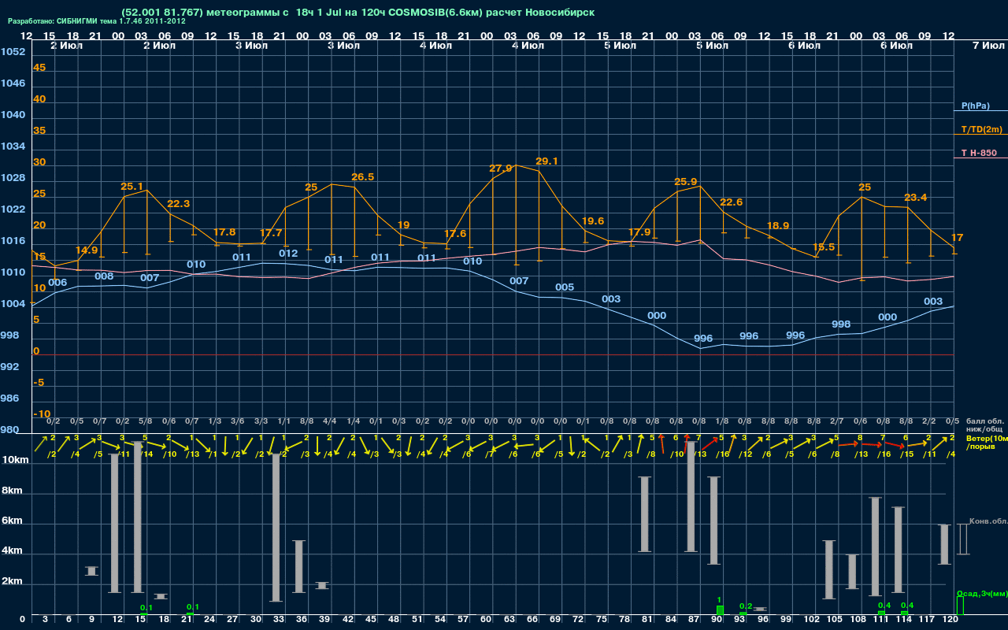The height and width of the screenshot is (630, 1008).
Task: Click the 1034 pressure axis label
Action: pyautogui.click(x=13, y=146)
